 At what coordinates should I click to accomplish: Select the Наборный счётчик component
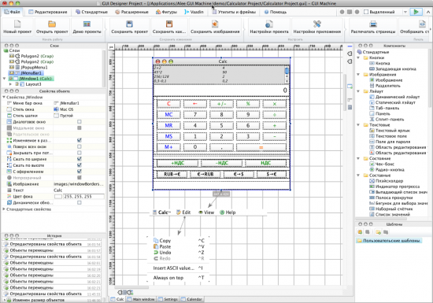pos(391,209)
